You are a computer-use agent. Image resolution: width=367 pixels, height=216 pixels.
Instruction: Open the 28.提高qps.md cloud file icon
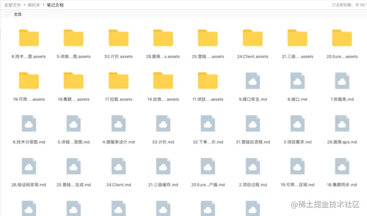pos(342,124)
